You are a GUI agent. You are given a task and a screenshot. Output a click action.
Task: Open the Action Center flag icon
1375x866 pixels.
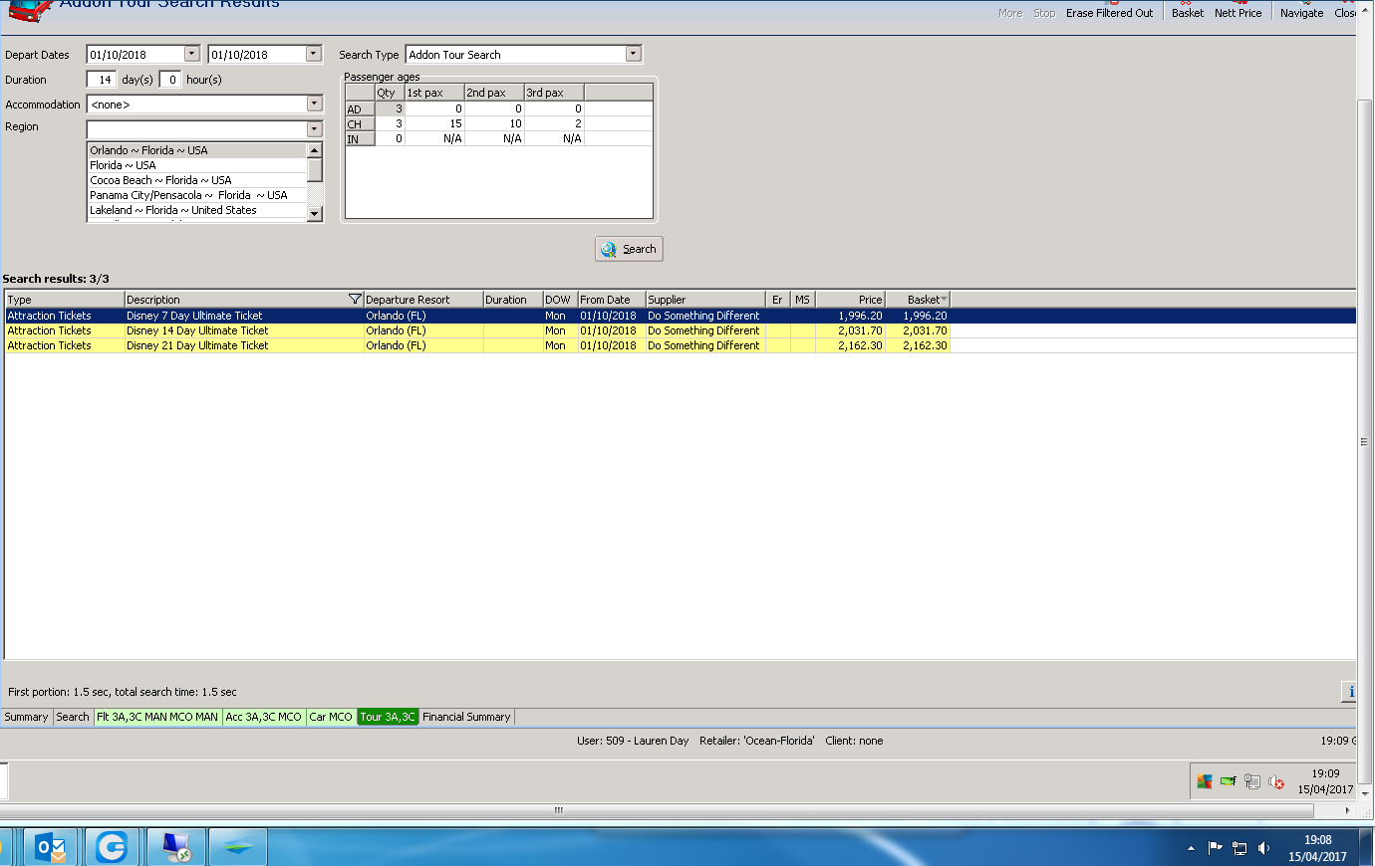(x=1215, y=848)
